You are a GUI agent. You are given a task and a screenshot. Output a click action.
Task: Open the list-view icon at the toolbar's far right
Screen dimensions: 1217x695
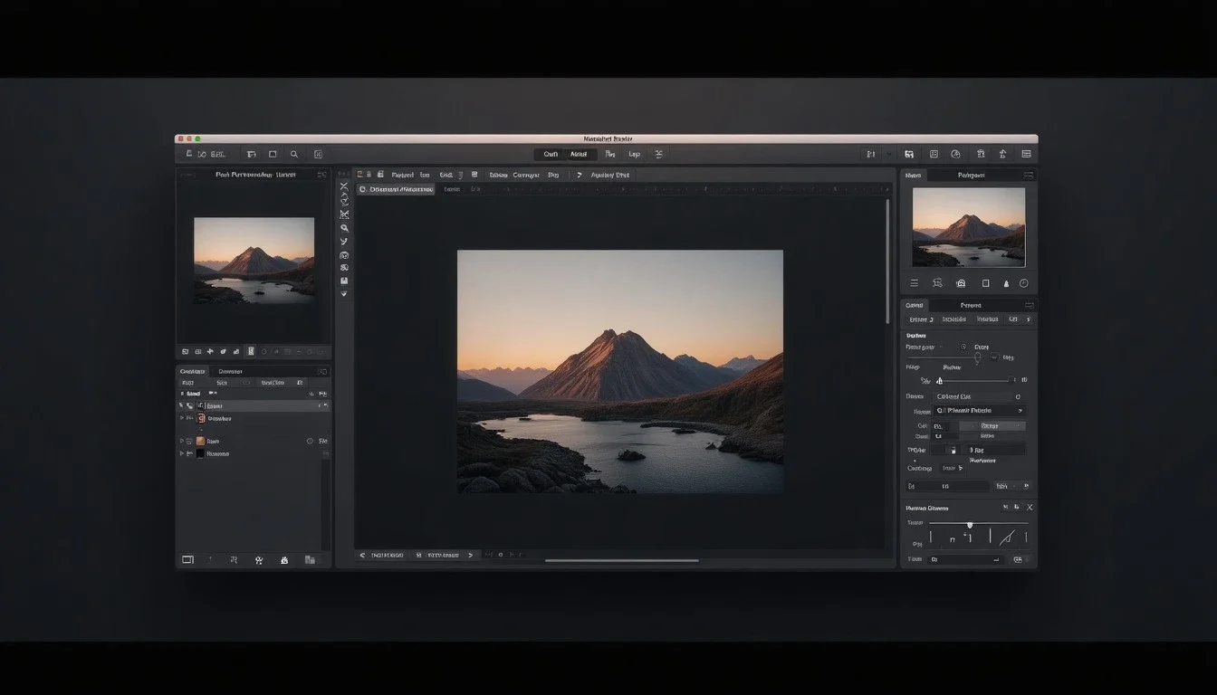tap(1026, 155)
